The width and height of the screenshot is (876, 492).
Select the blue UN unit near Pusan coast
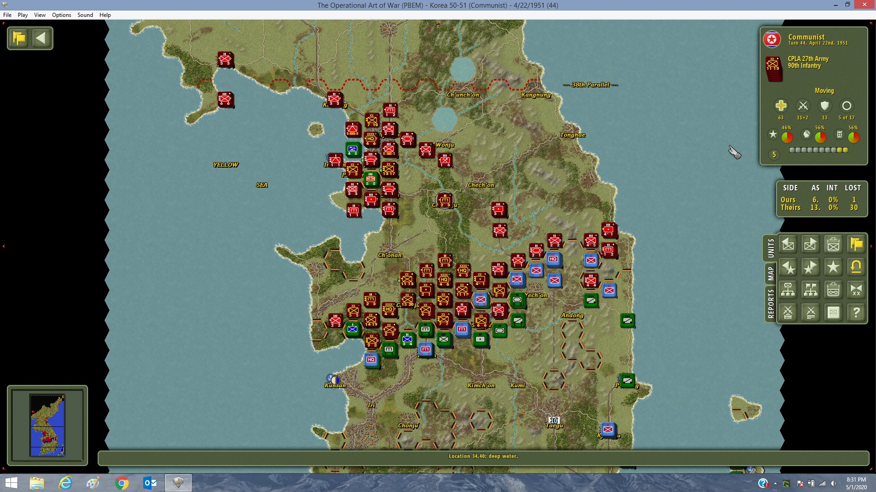coord(608,430)
